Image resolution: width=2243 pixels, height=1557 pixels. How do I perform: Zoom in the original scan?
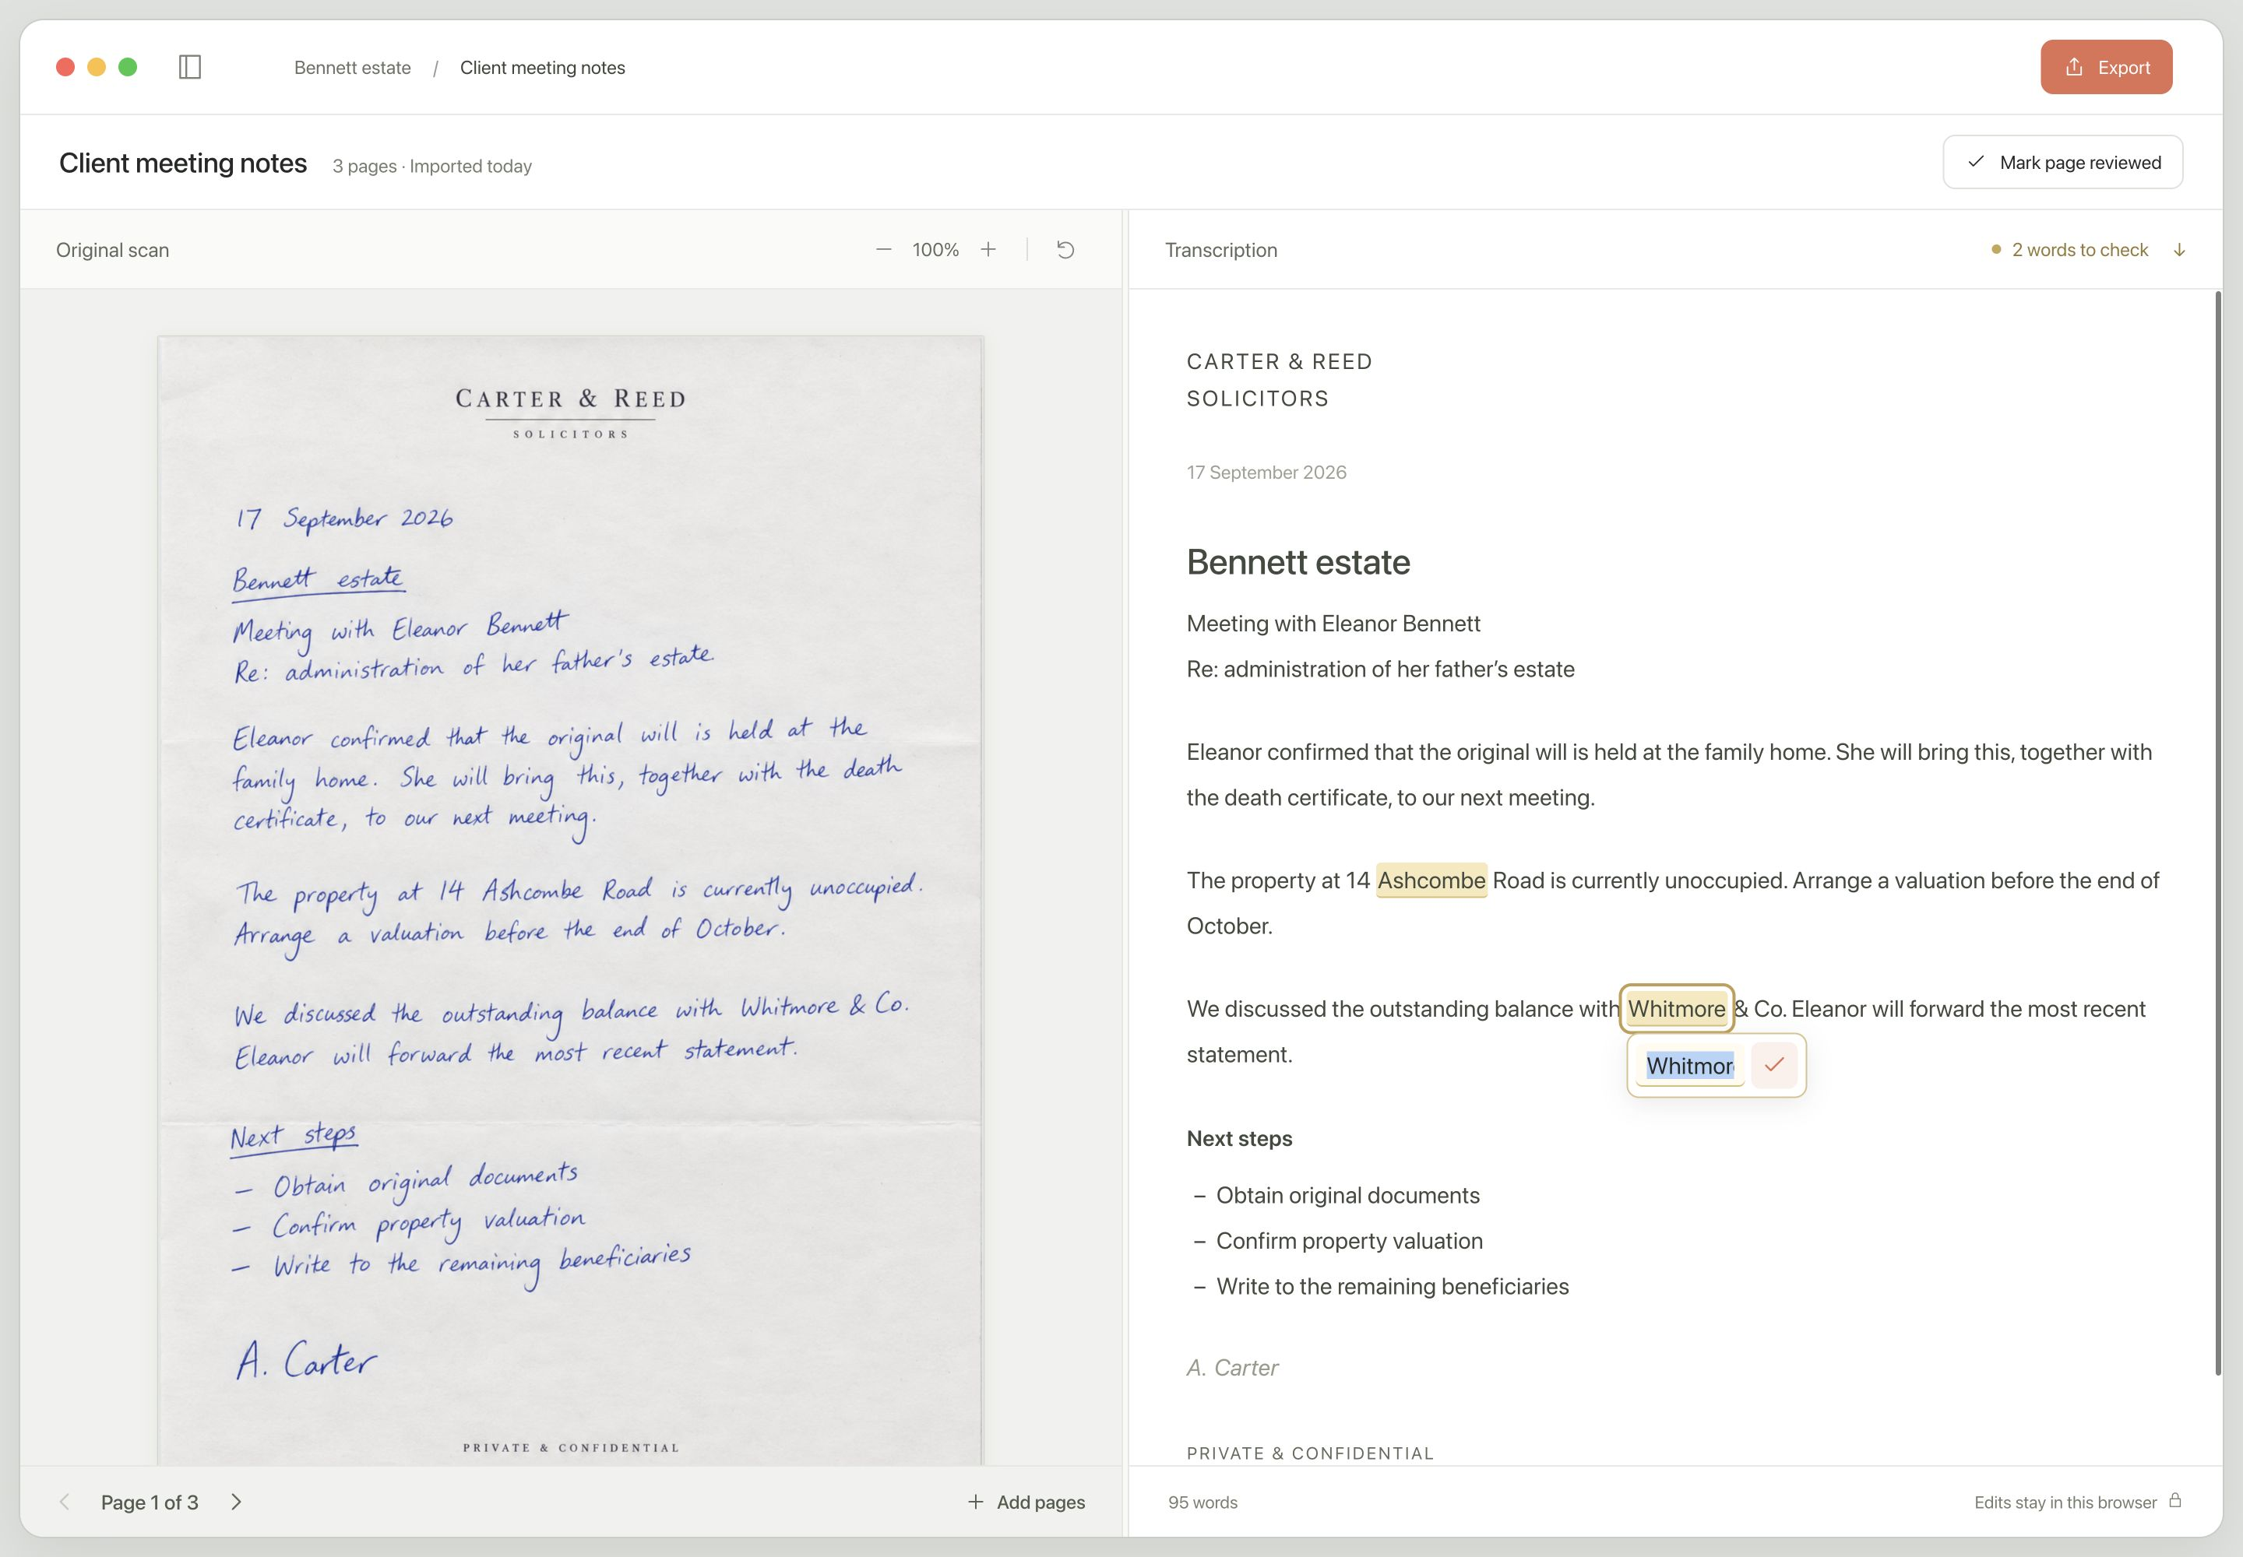[988, 250]
